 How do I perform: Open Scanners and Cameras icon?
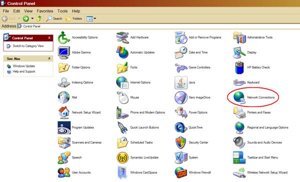tap(64, 142)
